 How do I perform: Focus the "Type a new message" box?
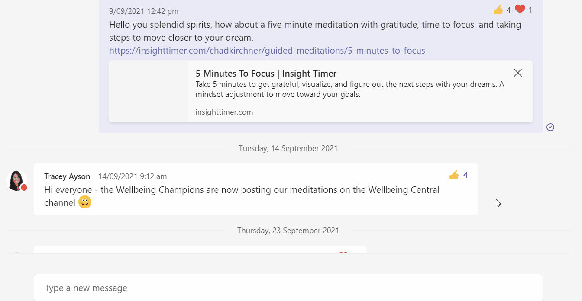coord(288,288)
